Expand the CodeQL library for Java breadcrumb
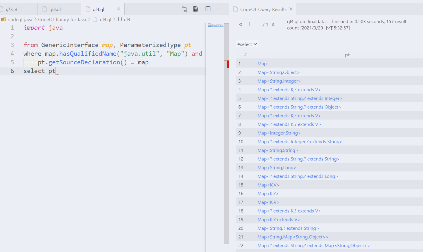Viewport: 423px width, 252px height. [x=62, y=19]
